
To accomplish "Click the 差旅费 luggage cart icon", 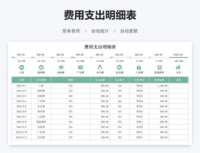I will tap(61, 67).
